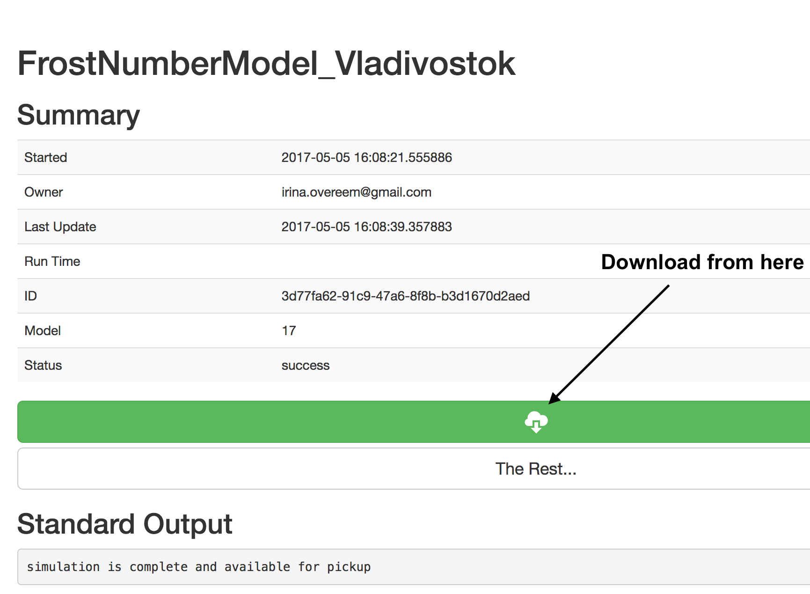Viewport: 810px width, 594px height.
Task: Click the Model value 17
Action: (289, 330)
